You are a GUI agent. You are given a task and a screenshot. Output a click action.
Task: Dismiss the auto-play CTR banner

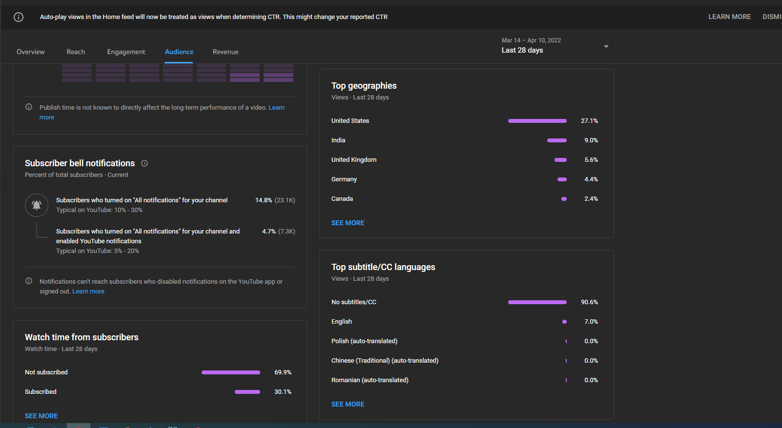[x=772, y=17]
